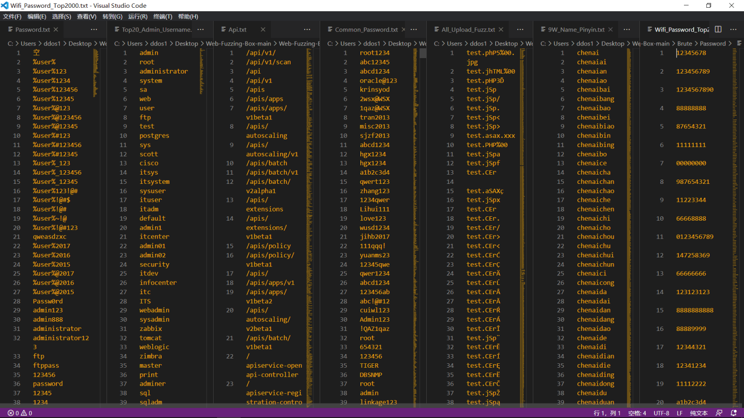Click the split editor icon top right
This screenshot has height=418, width=744.
(717, 29)
